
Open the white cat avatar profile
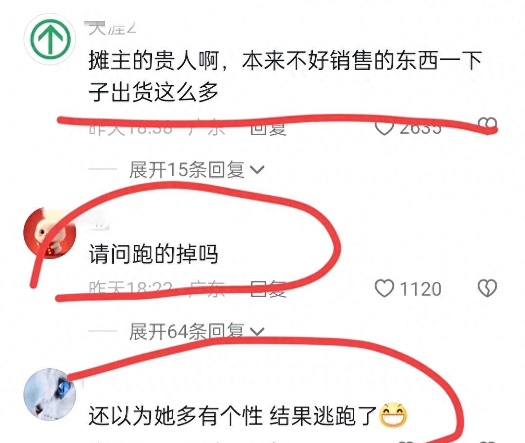(50, 394)
